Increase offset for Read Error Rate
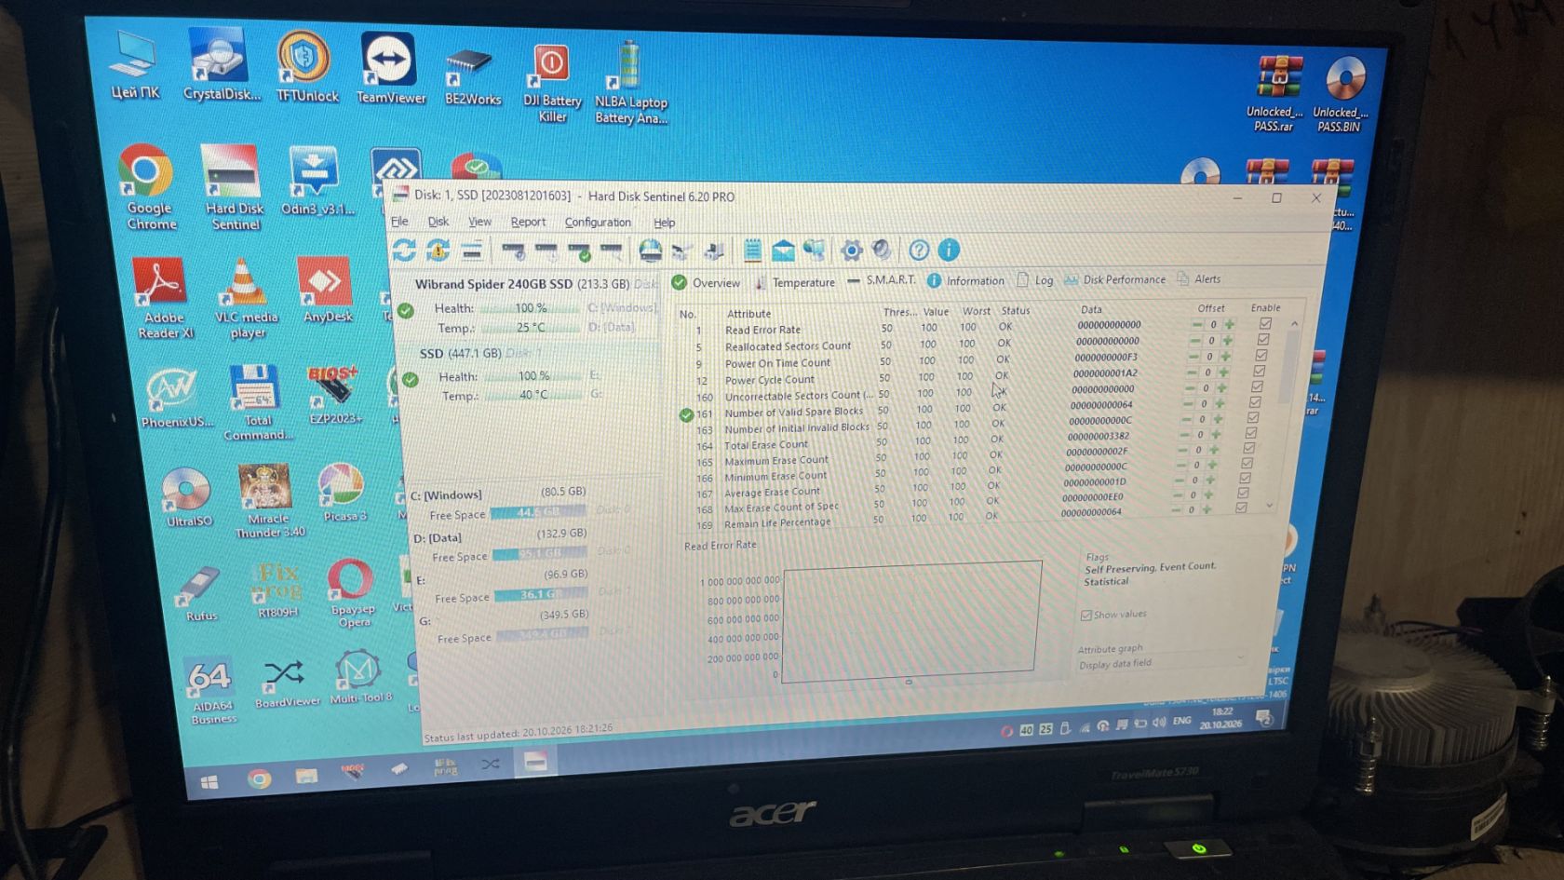This screenshot has height=880, width=1564. tap(1229, 325)
